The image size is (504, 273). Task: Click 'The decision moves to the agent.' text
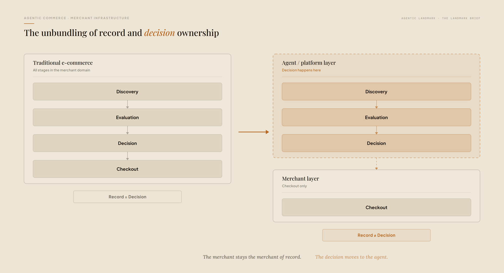coord(351,257)
